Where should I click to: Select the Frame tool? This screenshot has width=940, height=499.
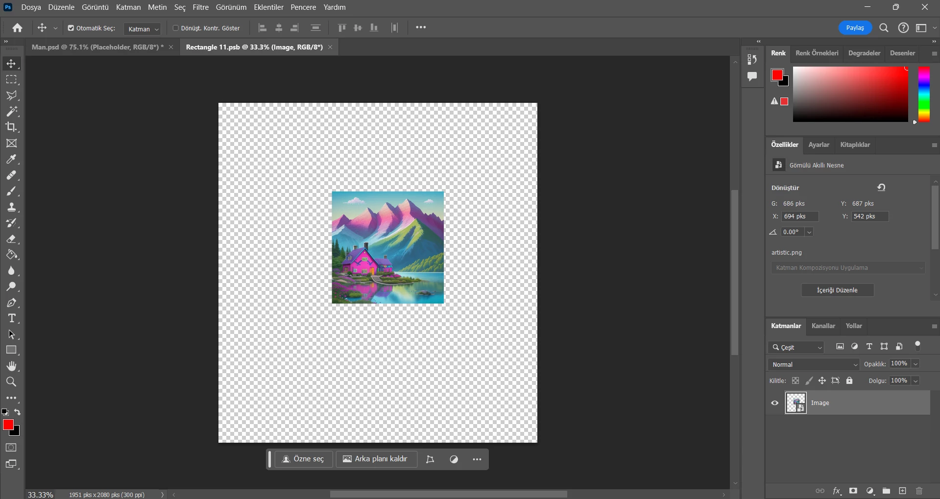click(11, 143)
